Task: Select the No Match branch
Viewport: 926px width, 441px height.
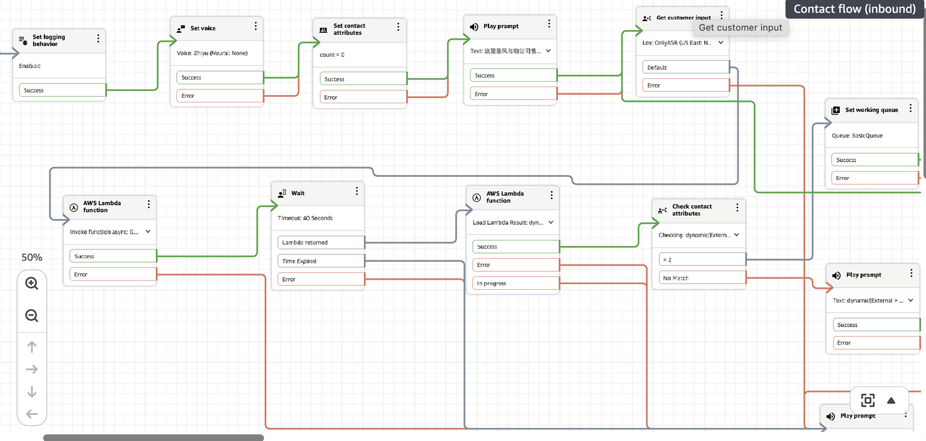Action: click(x=702, y=278)
